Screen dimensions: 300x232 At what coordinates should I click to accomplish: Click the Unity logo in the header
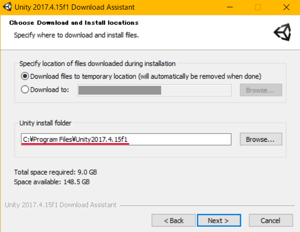[283, 32]
